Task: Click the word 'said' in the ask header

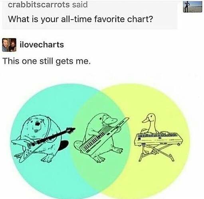Action: pos(80,4)
